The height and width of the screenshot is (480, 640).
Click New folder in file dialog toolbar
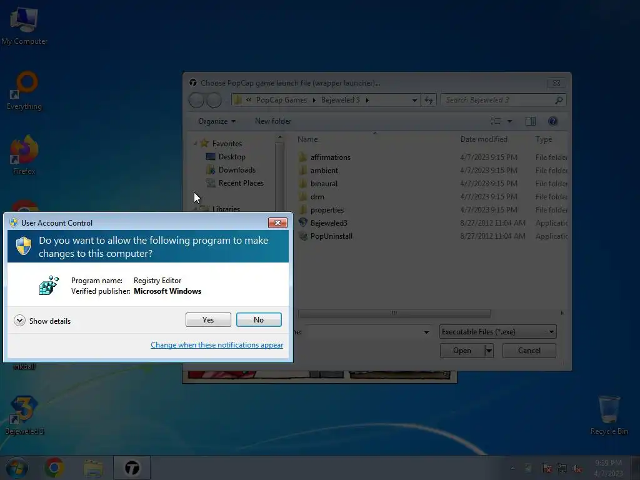tap(273, 121)
